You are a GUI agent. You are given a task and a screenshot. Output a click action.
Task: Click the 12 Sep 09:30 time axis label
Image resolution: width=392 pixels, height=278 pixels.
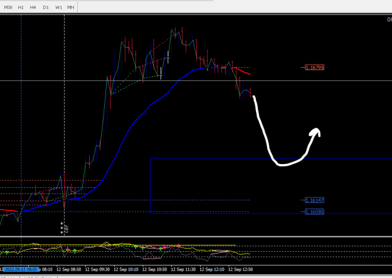97,269
